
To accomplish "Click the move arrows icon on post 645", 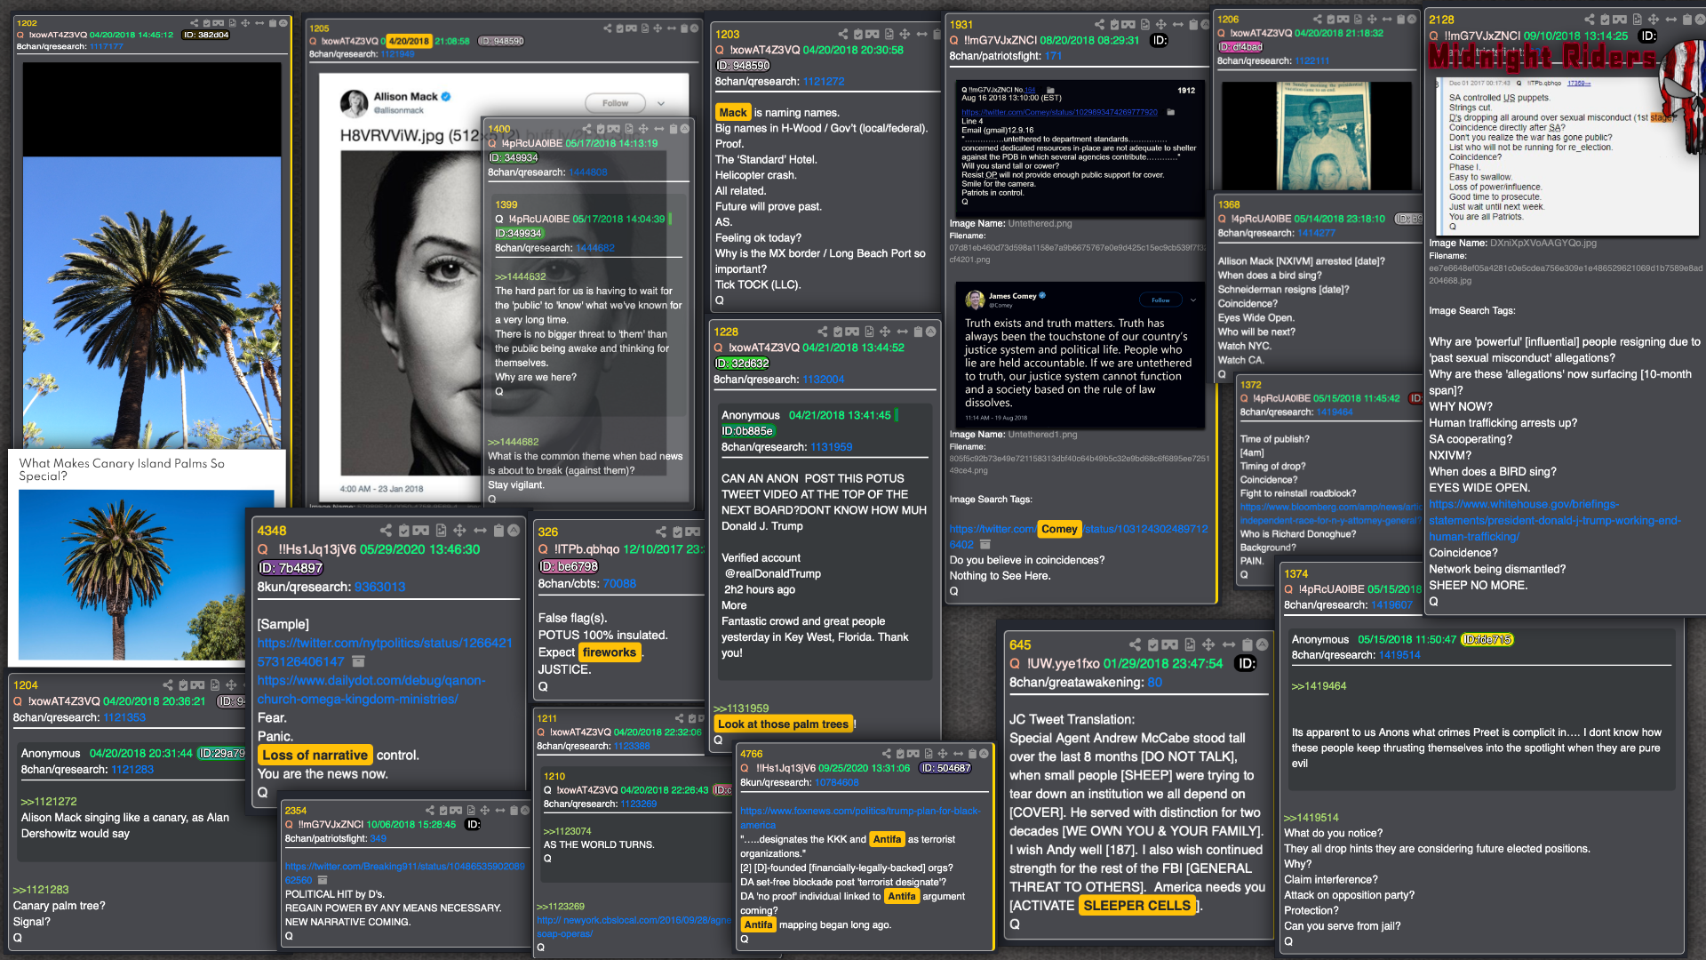I will (x=1208, y=644).
